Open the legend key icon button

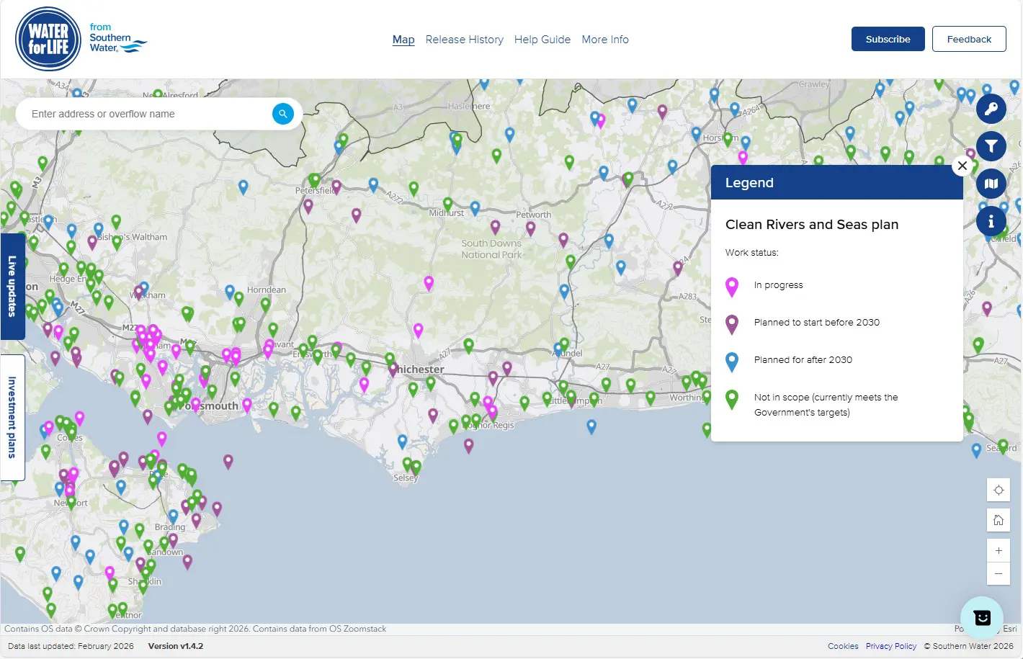point(991,109)
